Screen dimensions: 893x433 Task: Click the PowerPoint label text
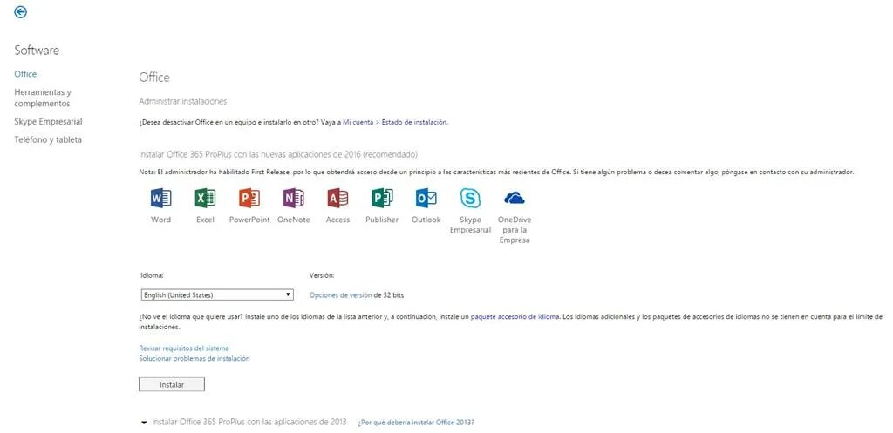(x=249, y=220)
